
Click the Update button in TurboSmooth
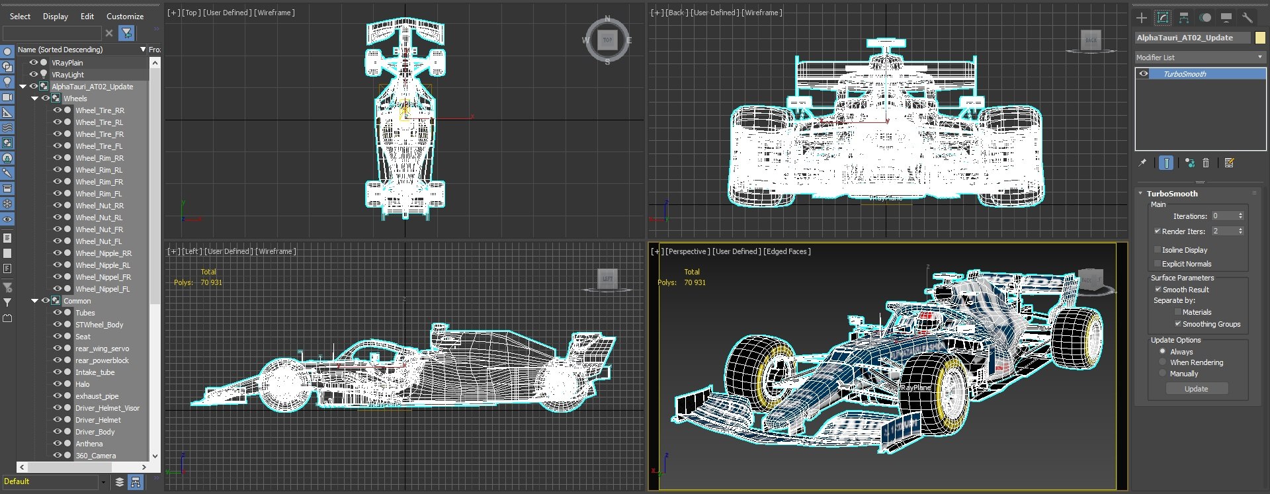(1196, 389)
